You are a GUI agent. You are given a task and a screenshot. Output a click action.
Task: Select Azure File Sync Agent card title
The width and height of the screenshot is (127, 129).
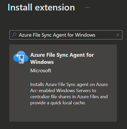(x=62, y=59)
